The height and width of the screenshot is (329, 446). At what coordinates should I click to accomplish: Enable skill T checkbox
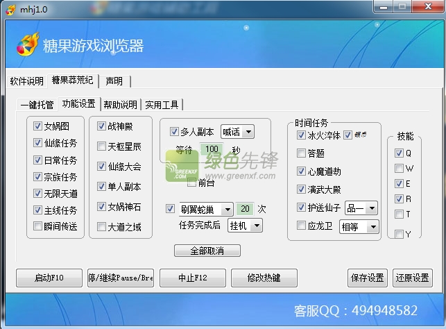[399, 214]
